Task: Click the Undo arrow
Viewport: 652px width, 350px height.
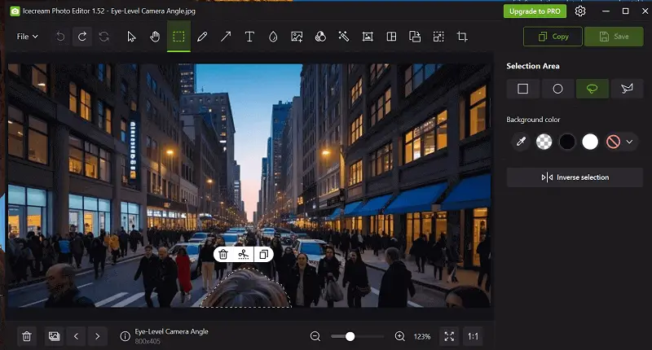Action: [60, 37]
